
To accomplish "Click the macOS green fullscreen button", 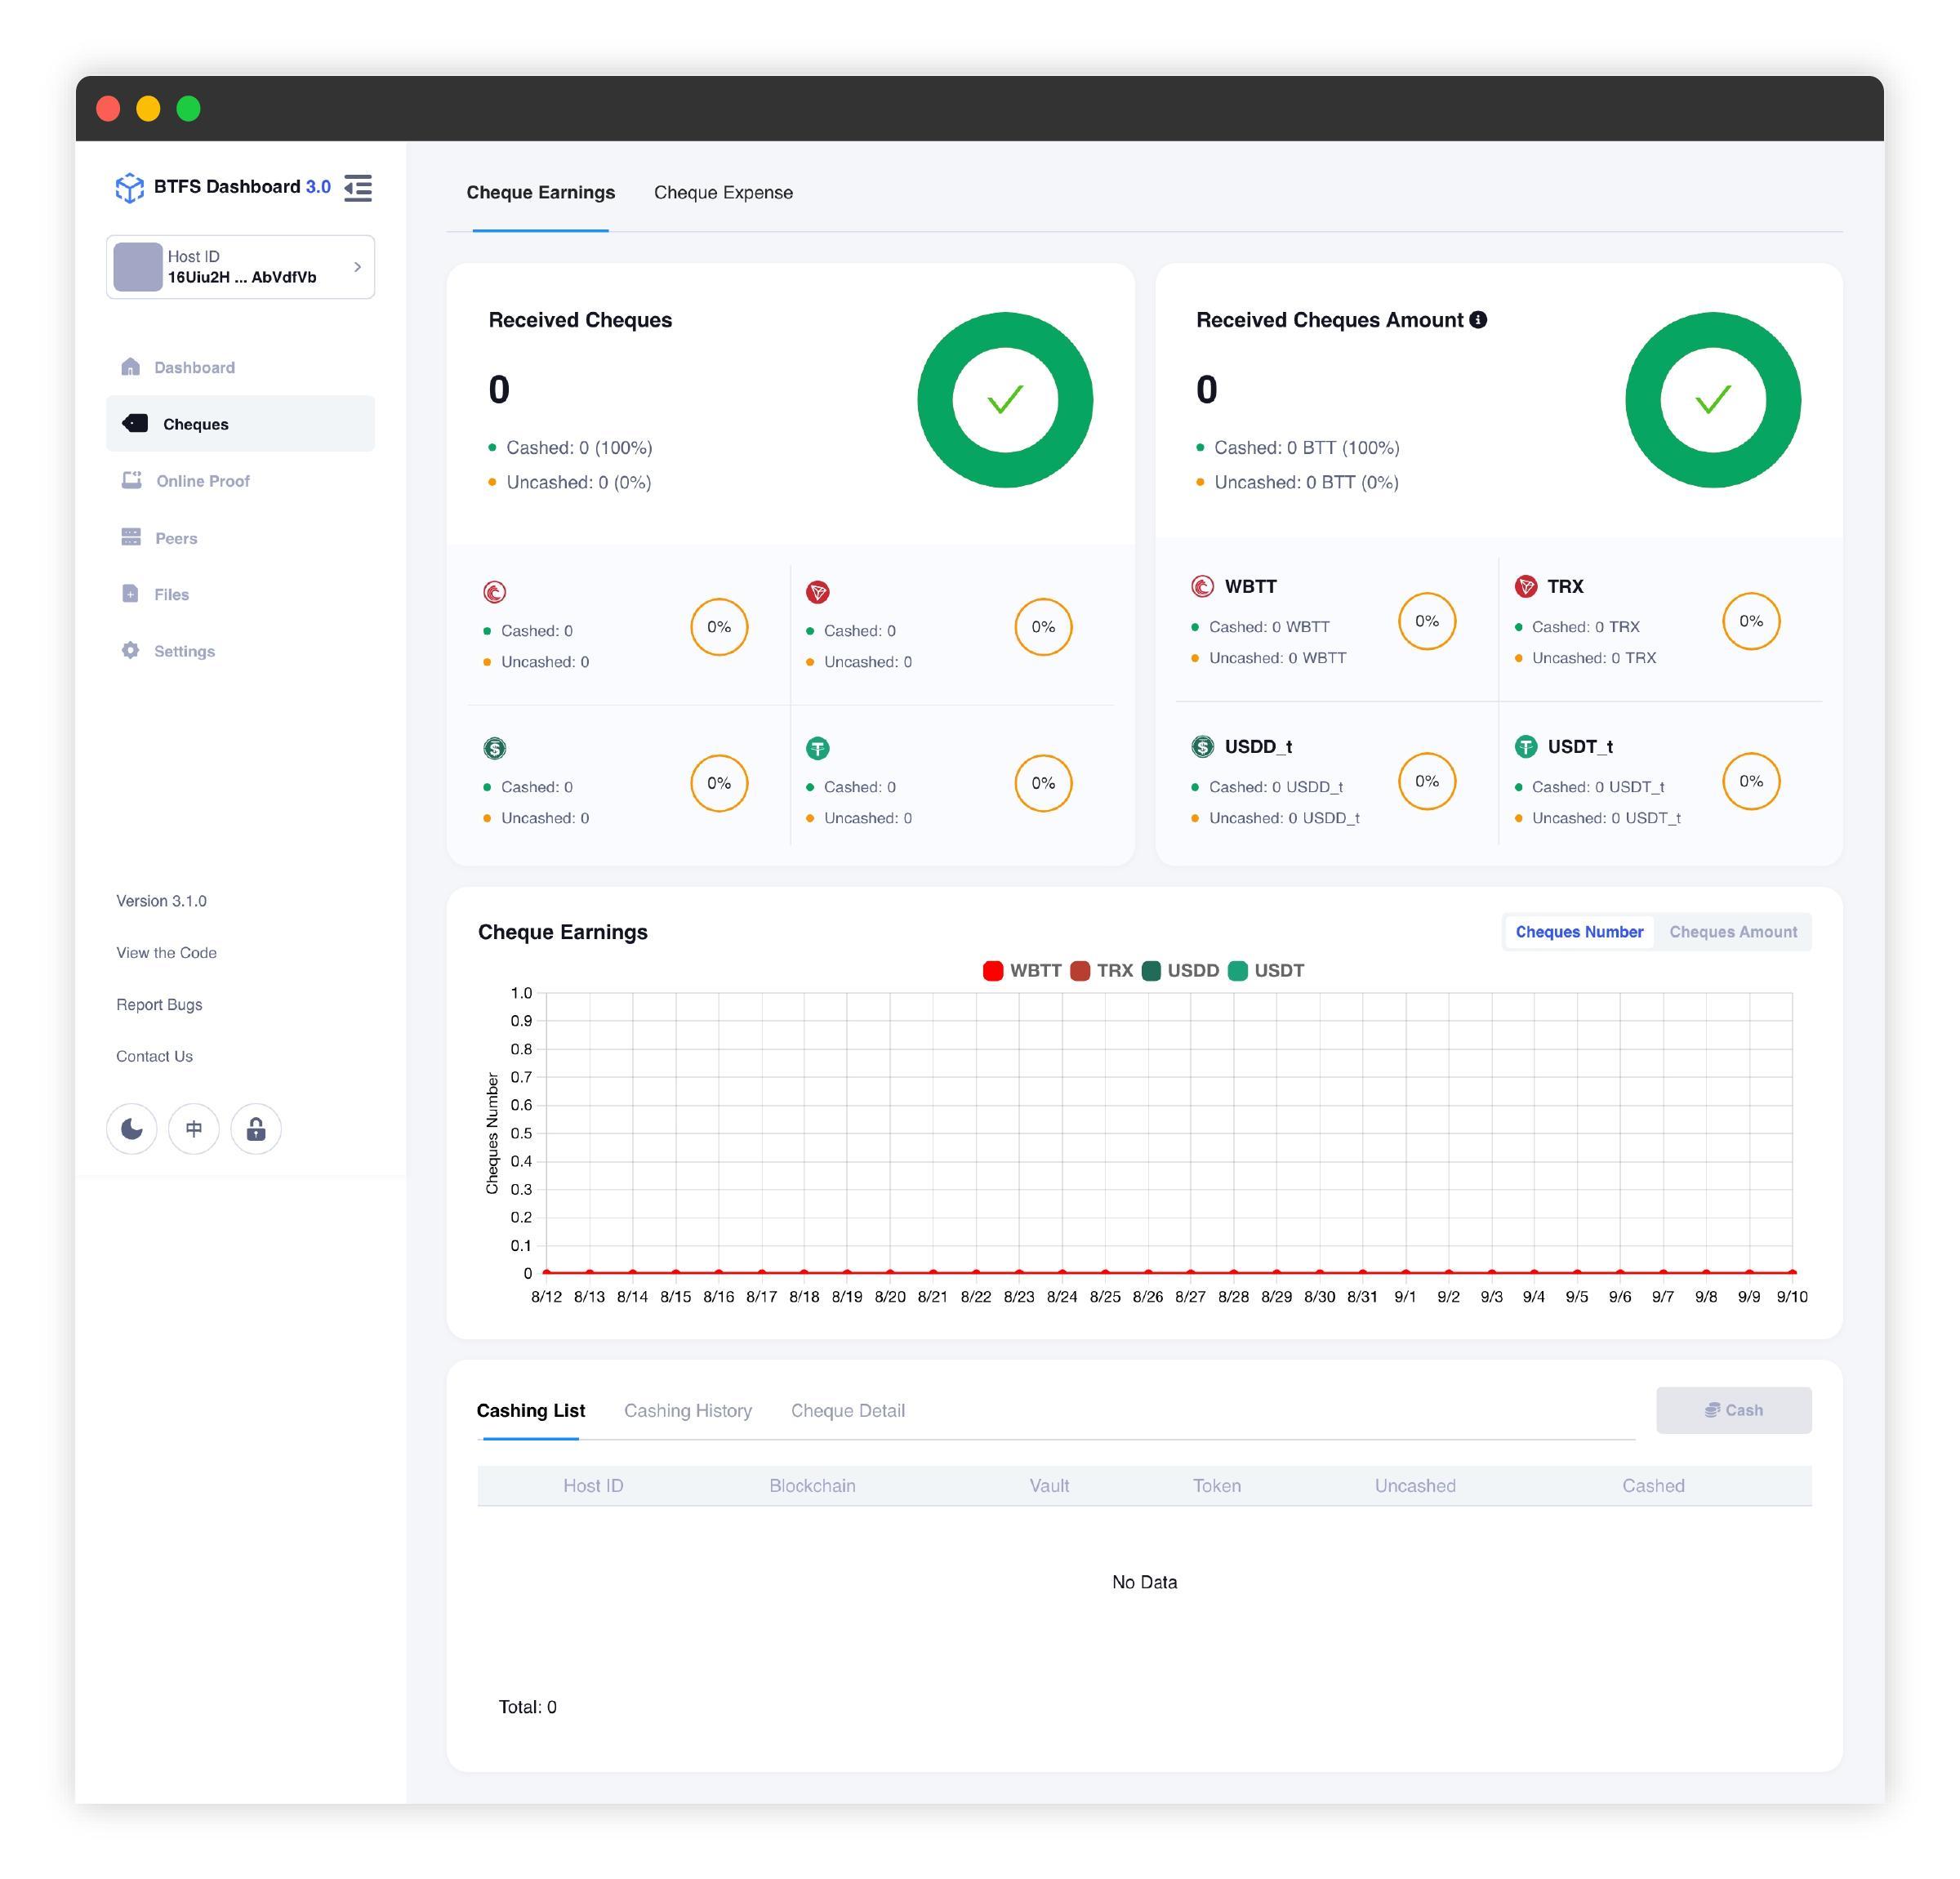I will click(188, 108).
